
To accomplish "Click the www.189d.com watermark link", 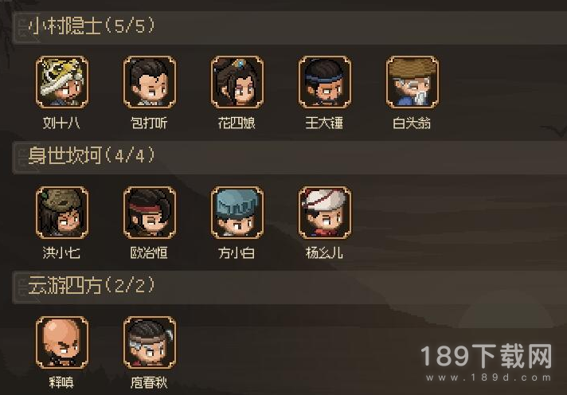I will pos(488,377).
